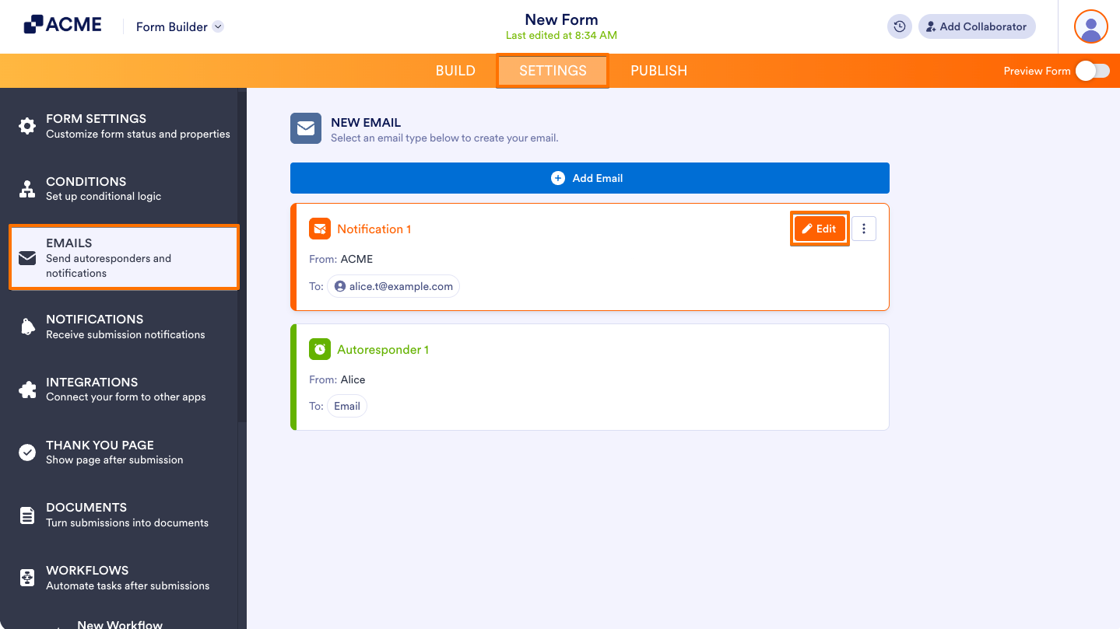Click the Thank You Page checkmark icon

(27, 453)
